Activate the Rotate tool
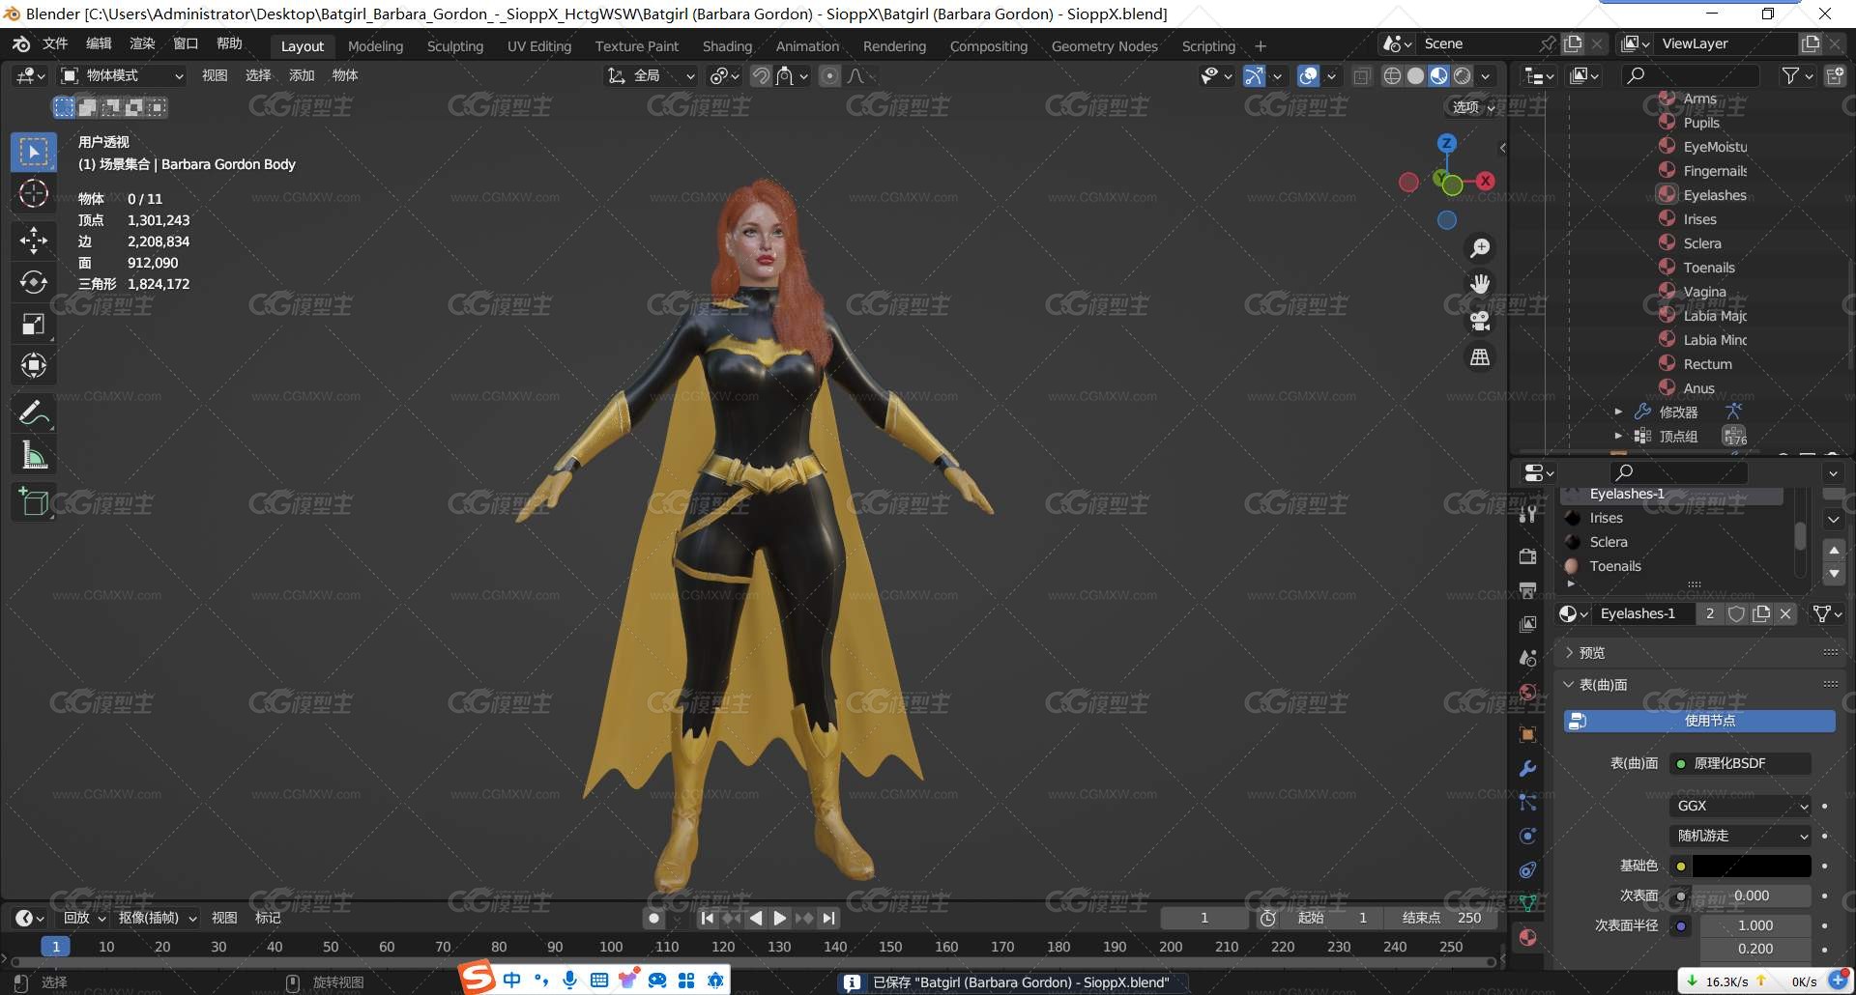The width and height of the screenshot is (1856, 995). pyautogui.click(x=34, y=281)
